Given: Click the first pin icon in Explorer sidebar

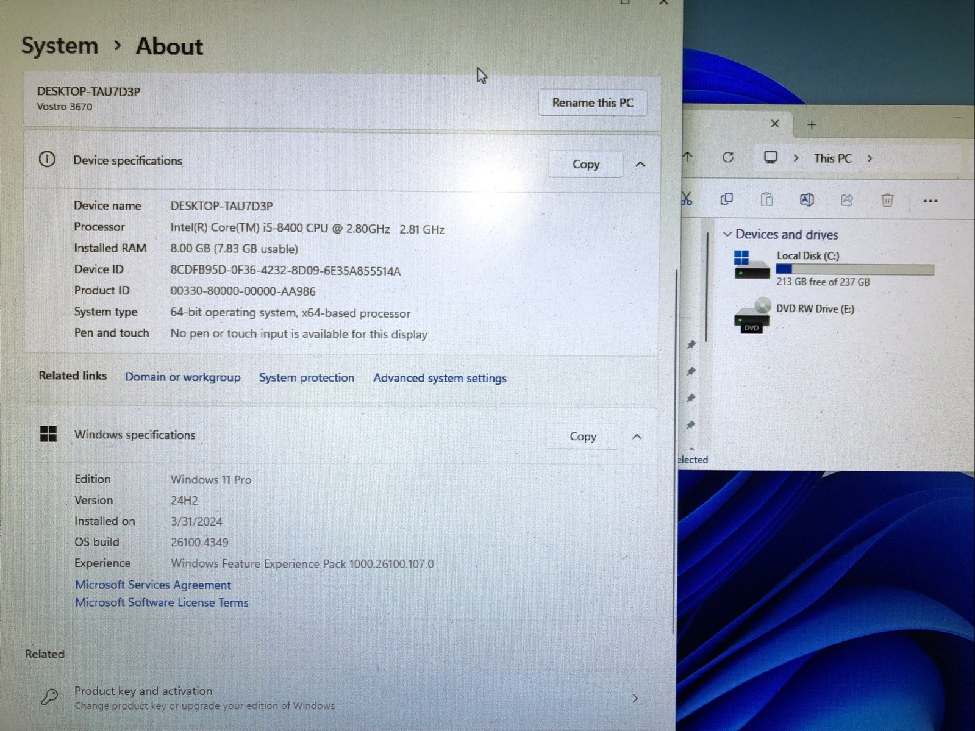Looking at the screenshot, I should point(691,345).
